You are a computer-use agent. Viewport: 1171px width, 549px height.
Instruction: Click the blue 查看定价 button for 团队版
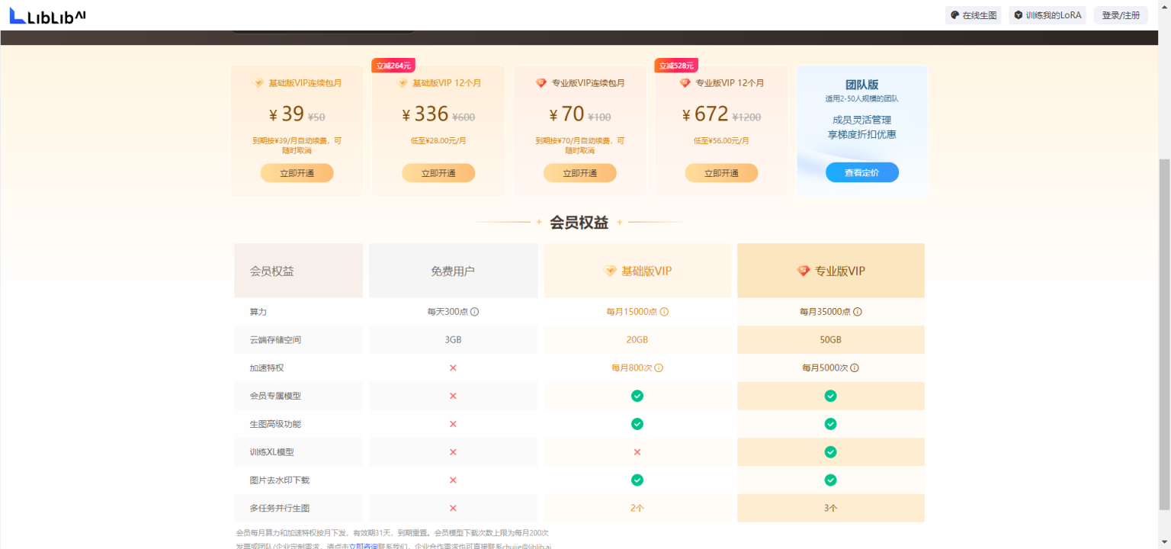coord(861,173)
